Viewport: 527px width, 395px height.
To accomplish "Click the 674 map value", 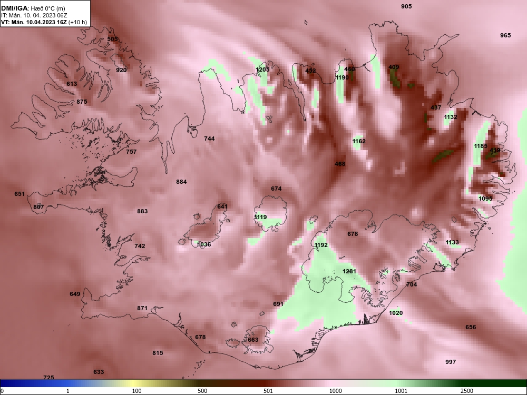I will click(276, 189).
